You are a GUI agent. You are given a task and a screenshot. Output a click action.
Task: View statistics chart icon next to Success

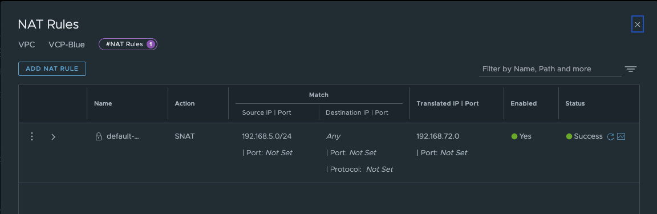[x=622, y=136]
